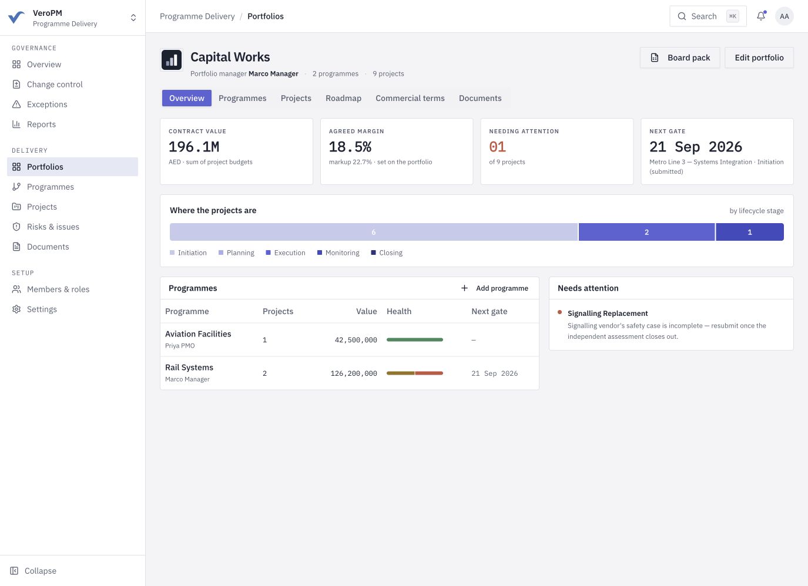Click the Reports bar chart icon
This screenshot has height=586, width=808.
(16, 124)
